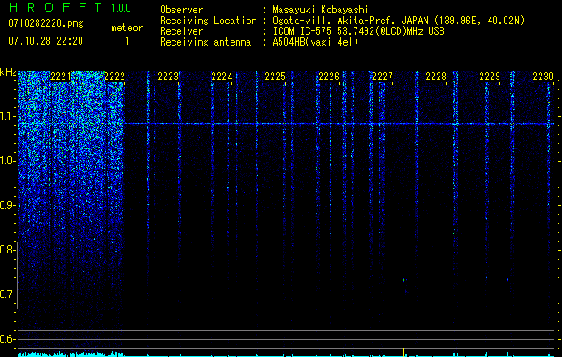This screenshot has width=562, height=357.
Task: Click the kHz axis unit label
Action: 8,72
